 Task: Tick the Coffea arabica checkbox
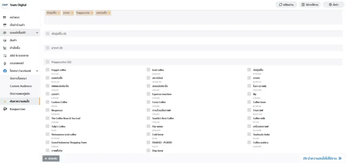(249, 142)
